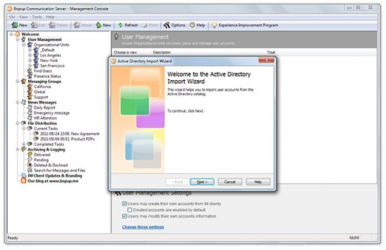Collapse the Welcome root node

11,34
